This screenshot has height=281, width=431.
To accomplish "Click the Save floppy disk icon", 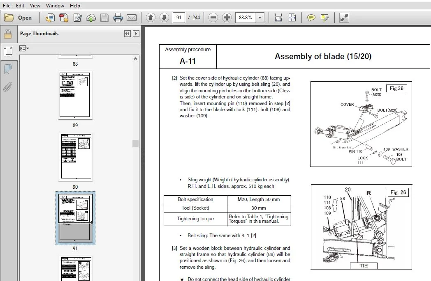I will (104, 18).
